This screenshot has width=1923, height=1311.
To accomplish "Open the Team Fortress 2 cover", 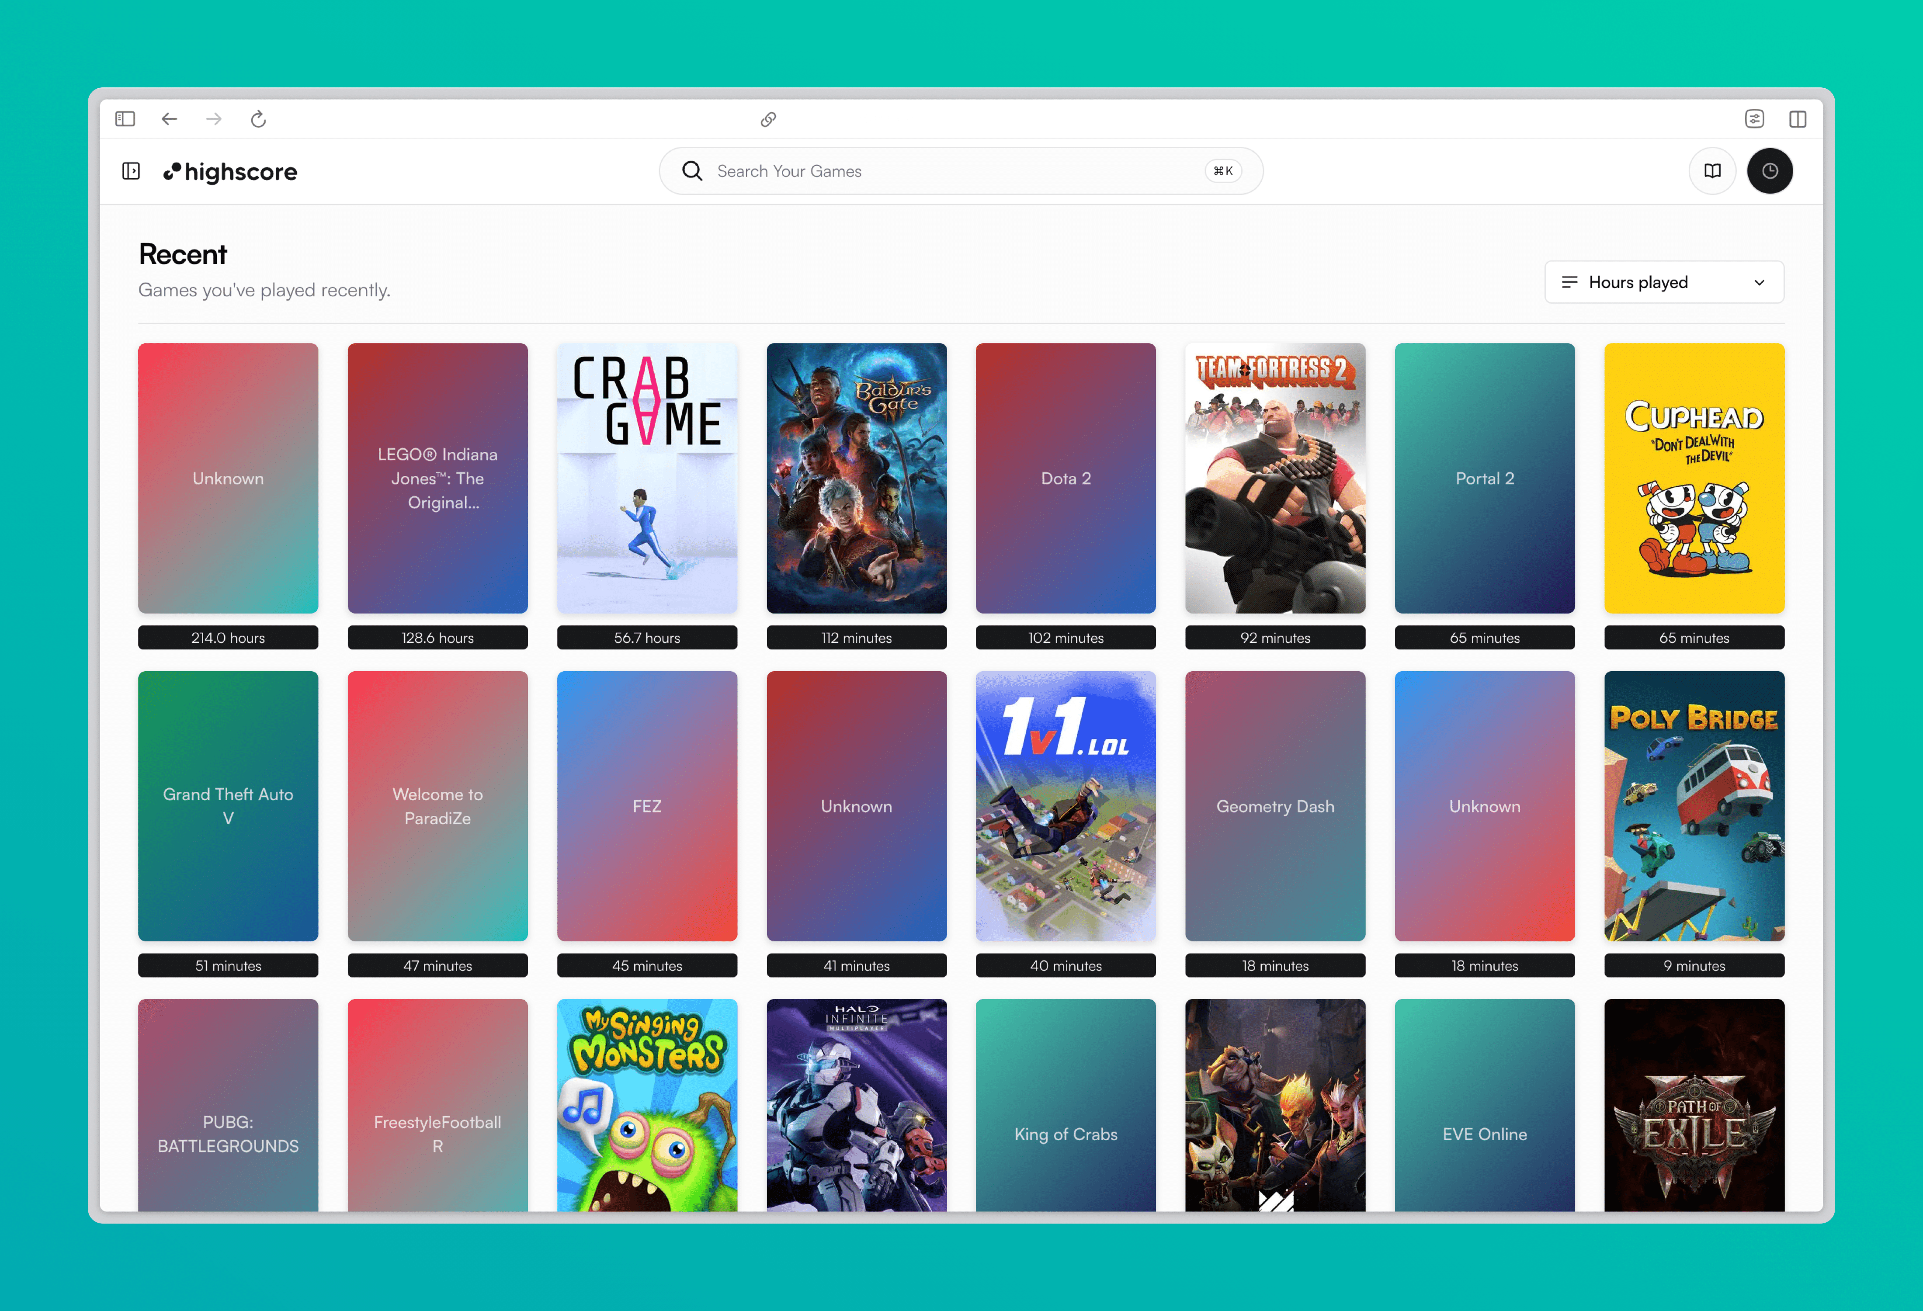I will (x=1275, y=478).
